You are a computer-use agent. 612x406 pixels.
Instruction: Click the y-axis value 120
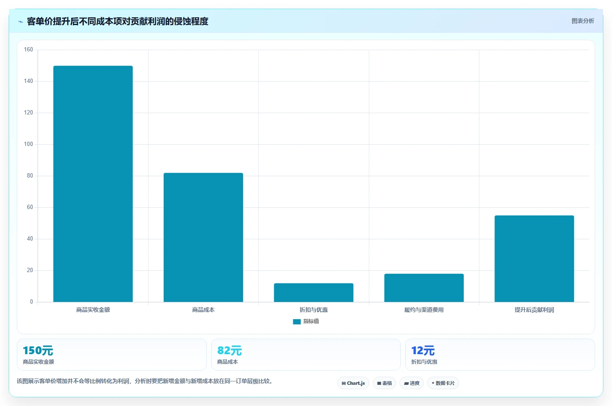29,113
